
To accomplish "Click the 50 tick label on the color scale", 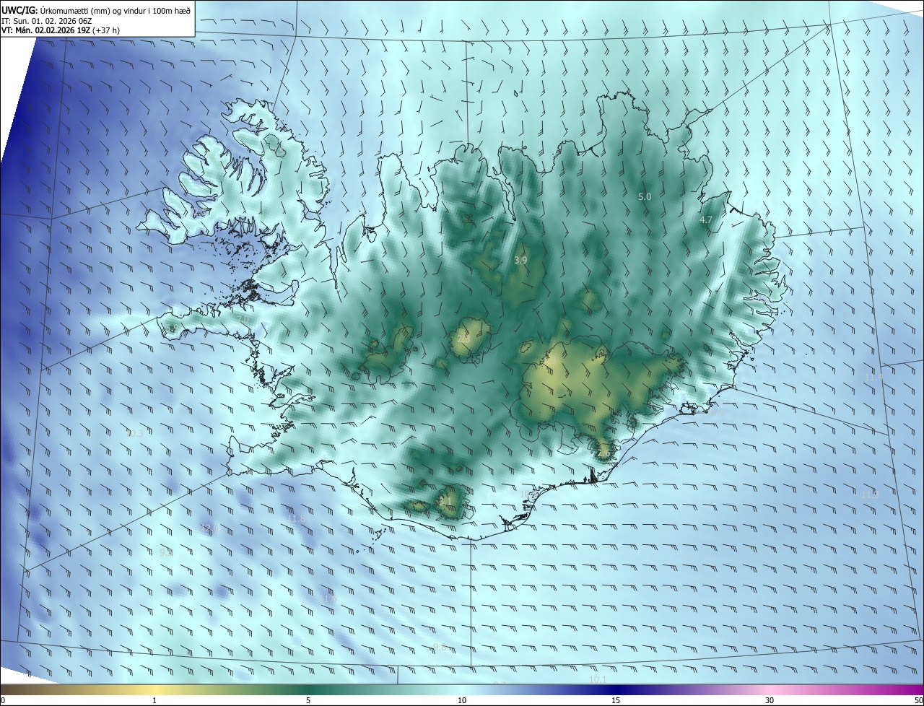I will coord(918,700).
